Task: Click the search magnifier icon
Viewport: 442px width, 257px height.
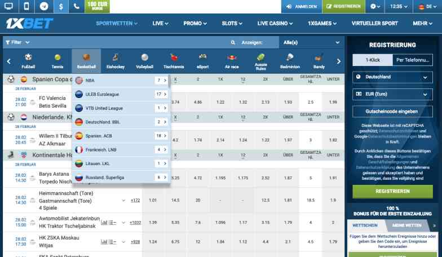Action: (233, 43)
